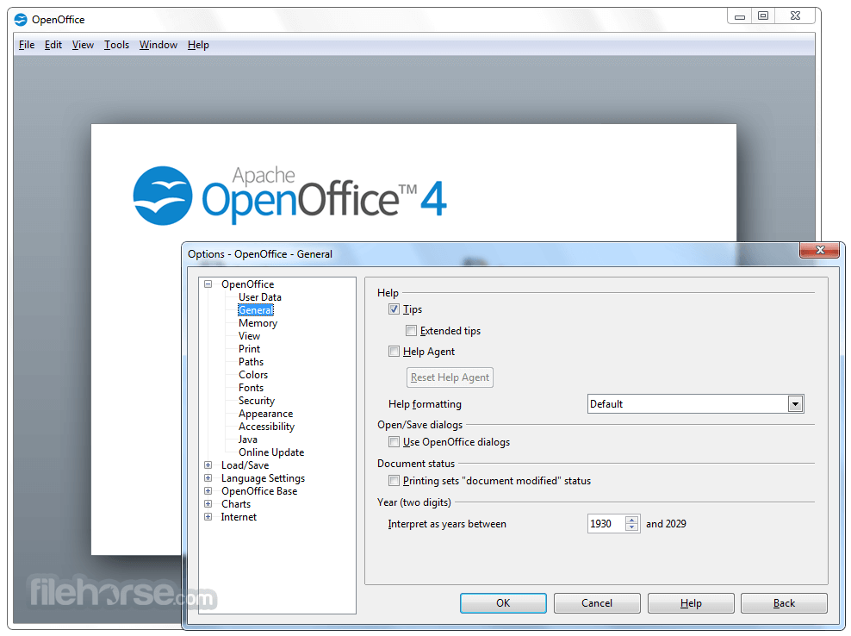Expand the Internet tree node
Screen dimensions: 851x636
tap(208, 516)
